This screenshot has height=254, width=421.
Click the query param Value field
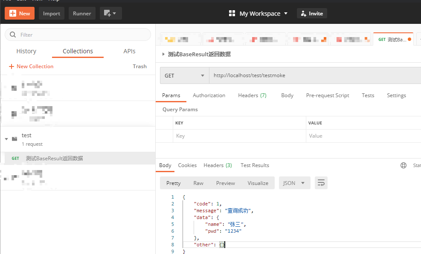coord(363,136)
